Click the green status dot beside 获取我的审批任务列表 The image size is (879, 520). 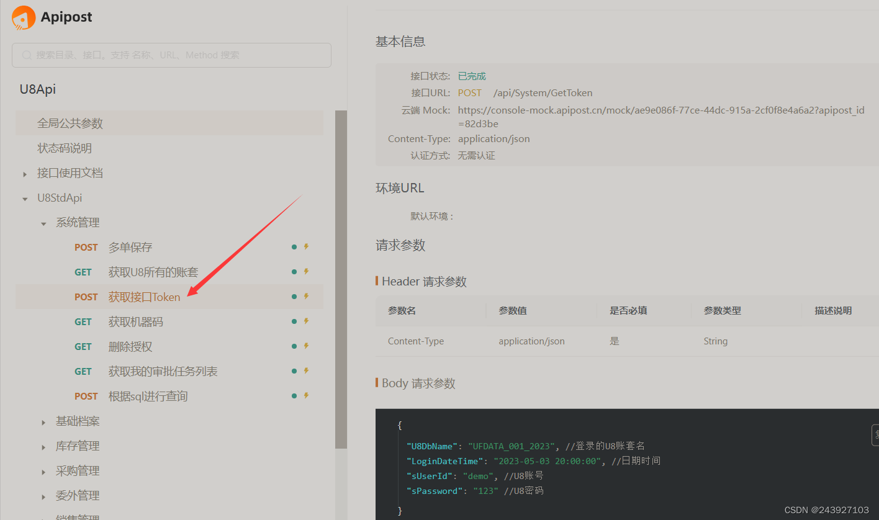(x=294, y=371)
